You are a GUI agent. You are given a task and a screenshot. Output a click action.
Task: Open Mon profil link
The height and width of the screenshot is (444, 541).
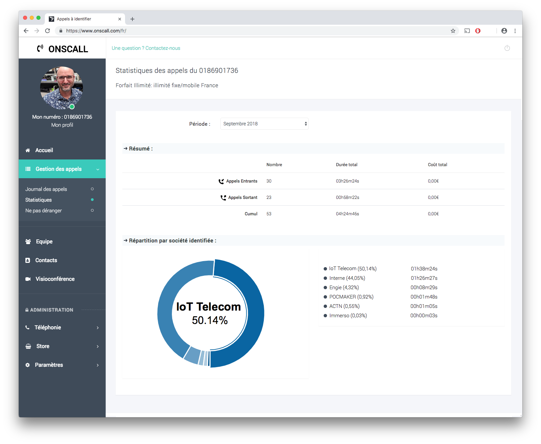coord(62,125)
